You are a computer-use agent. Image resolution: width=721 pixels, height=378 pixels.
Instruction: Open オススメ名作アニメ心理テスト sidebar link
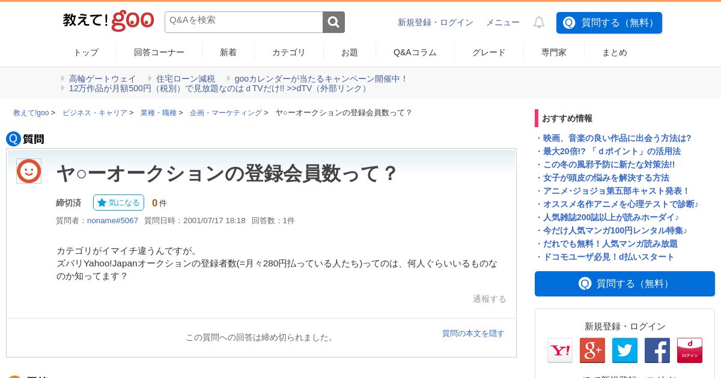point(621,204)
